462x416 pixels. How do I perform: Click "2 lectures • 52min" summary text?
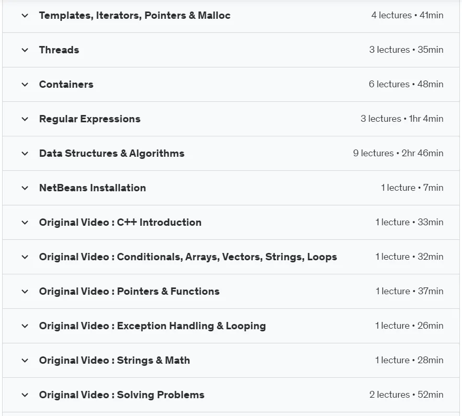click(407, 395)
